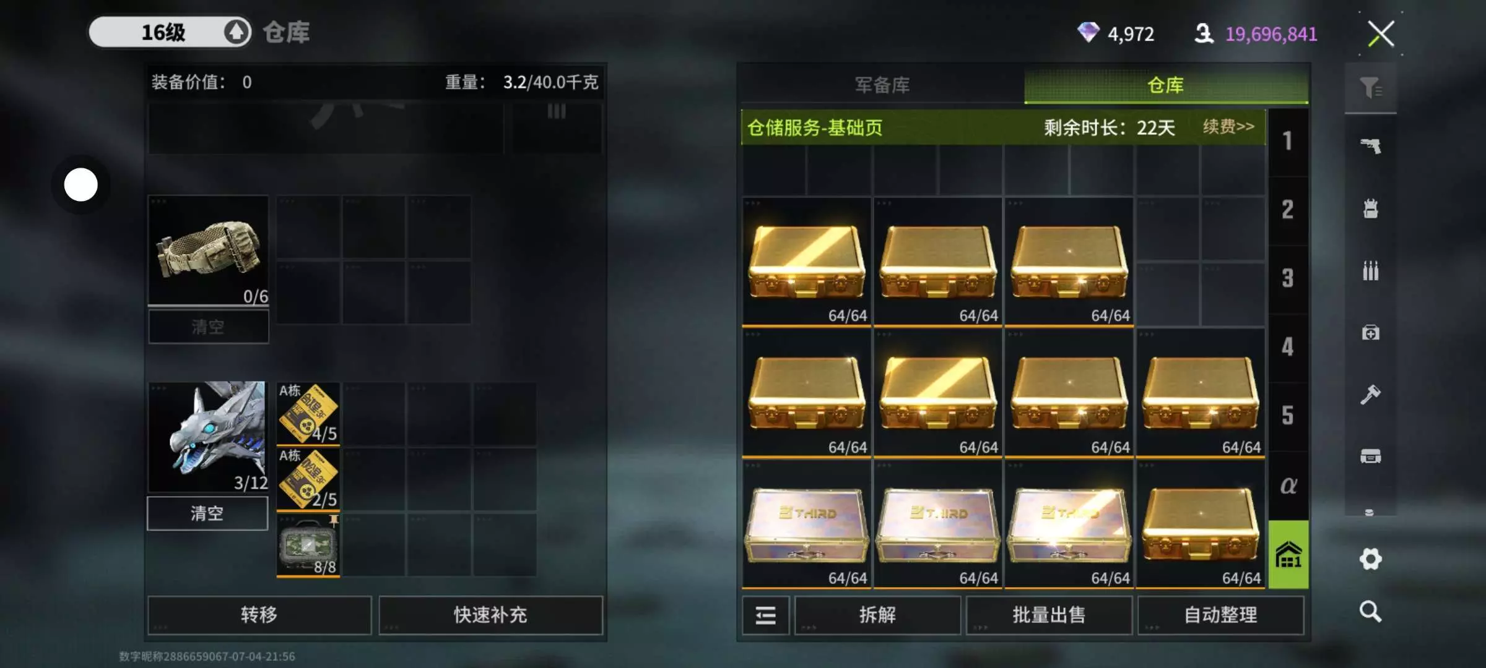Click the 快速补充 button
Viewport: 1486px width, 668px height.
pyautogui.click(x=490, y=615)
